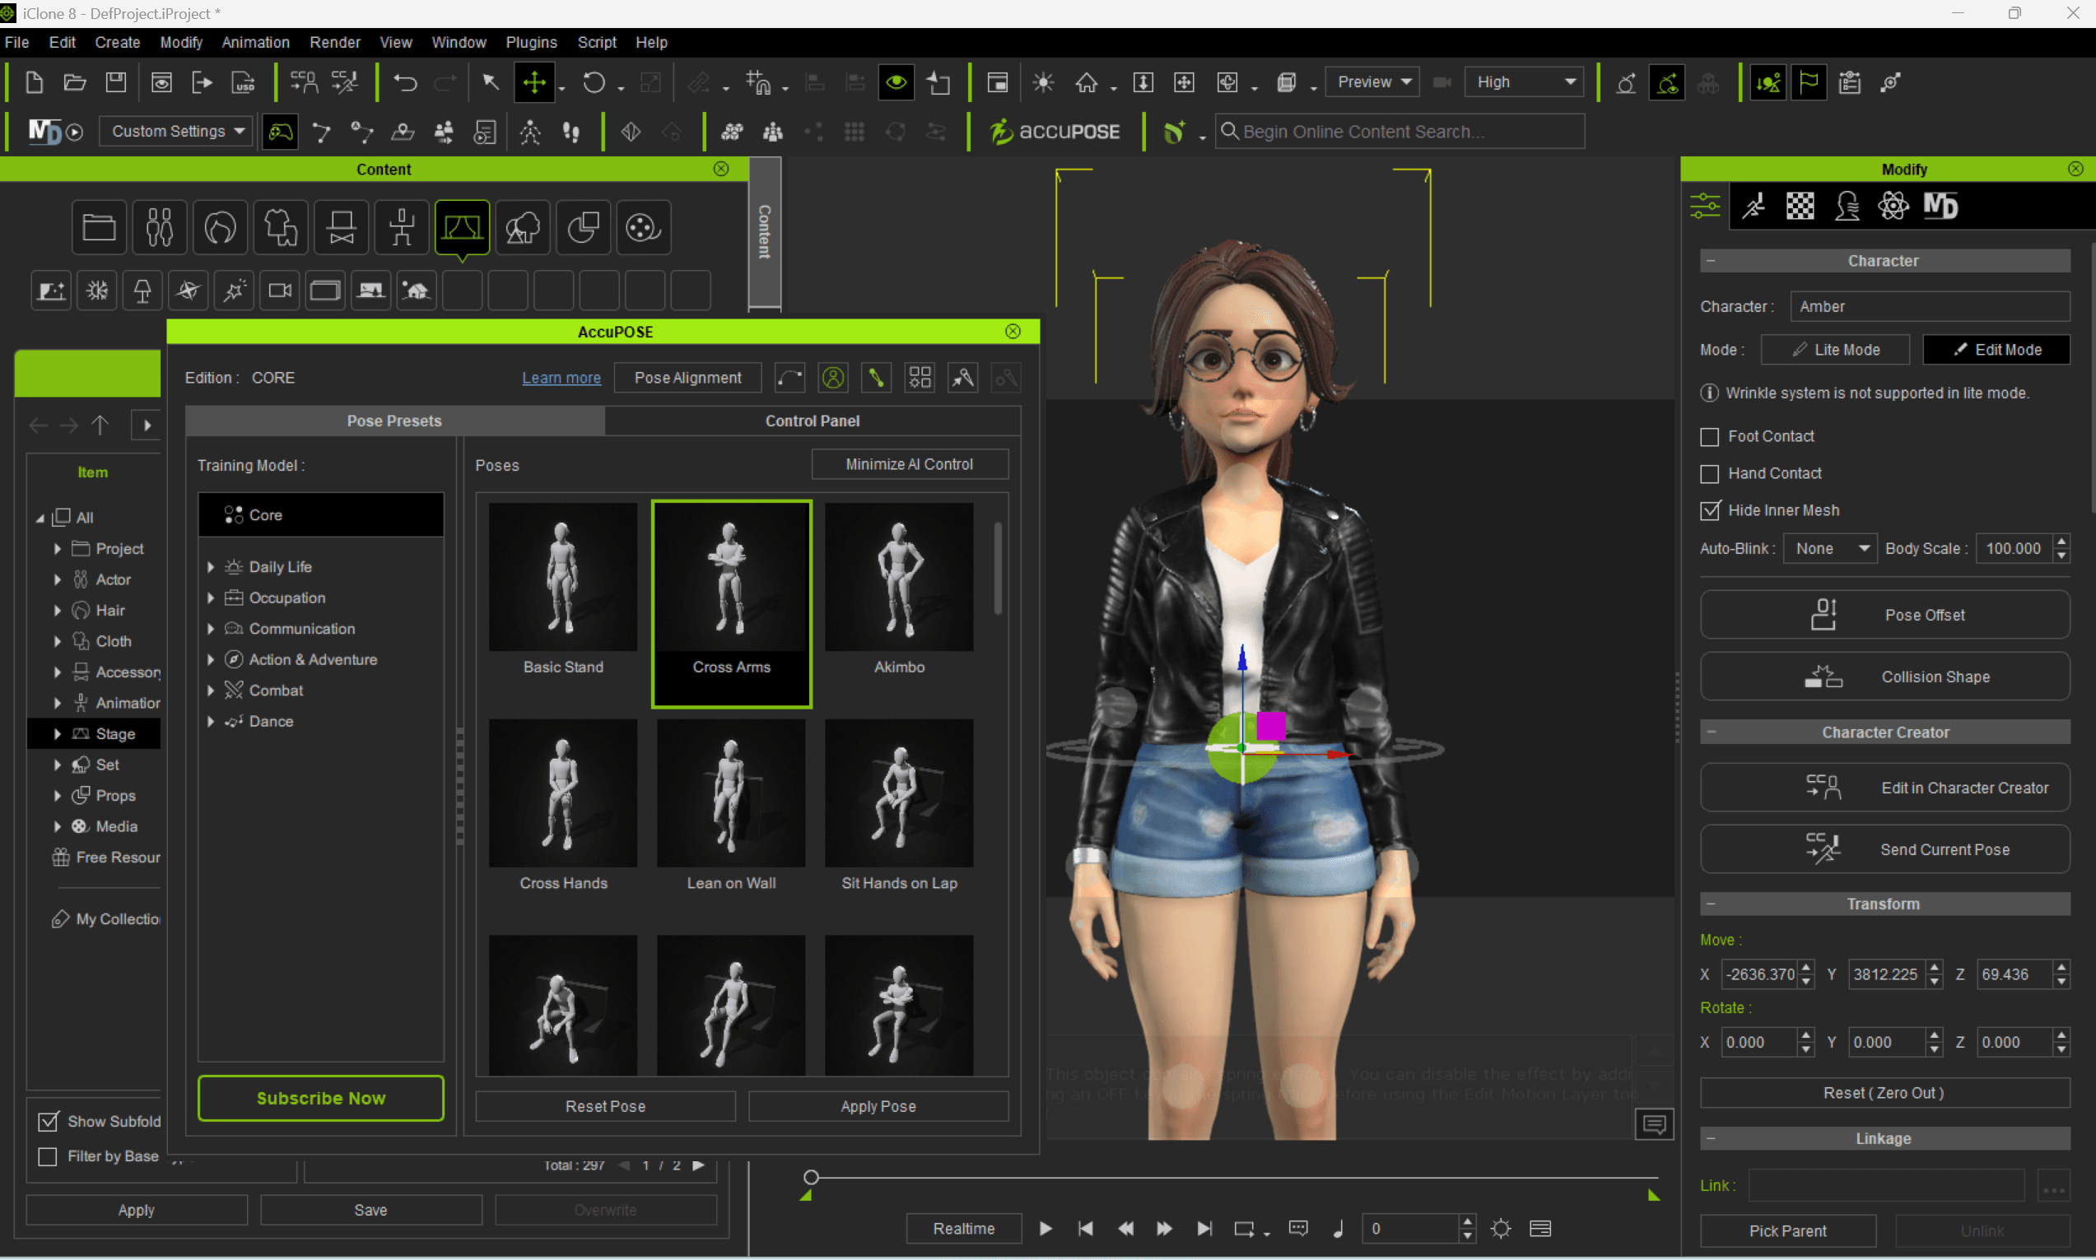The image size is (2096, 1260).
Task: Open the Auto-Blink dropdown
Action: click(x=1829, y=548)
